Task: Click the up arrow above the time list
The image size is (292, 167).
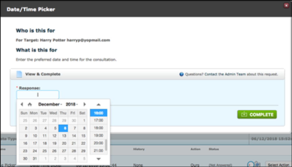Action: pyautogui.click(x=99, y=105)
